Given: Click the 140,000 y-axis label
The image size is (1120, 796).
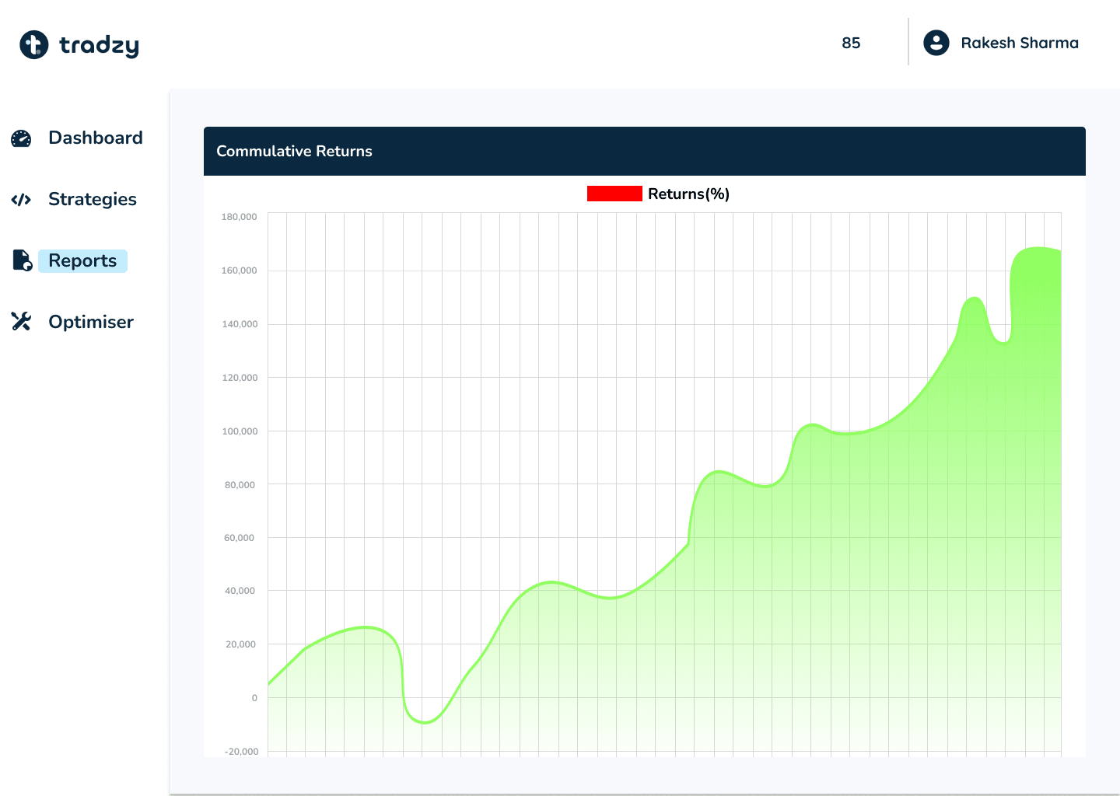Looking at the screenshot, I should click(x=240, y=324).
